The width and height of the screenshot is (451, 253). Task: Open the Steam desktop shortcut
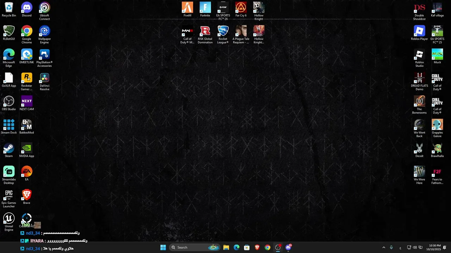click(x=9, y=150)
